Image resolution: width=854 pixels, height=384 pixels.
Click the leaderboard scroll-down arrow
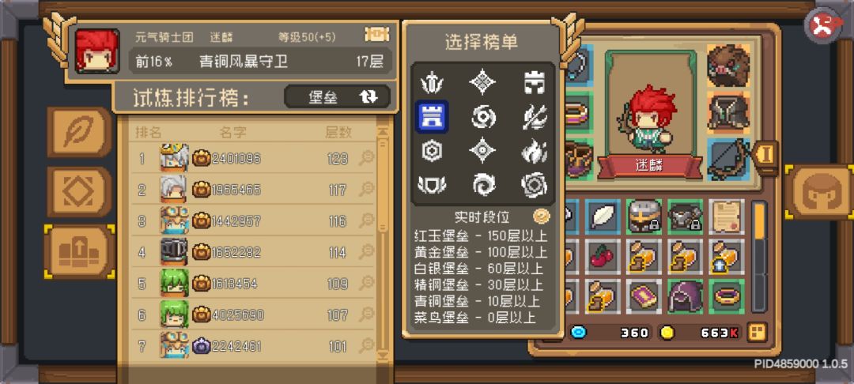click(x=384, y=354)
